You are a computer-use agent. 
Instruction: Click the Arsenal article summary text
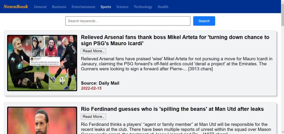click(x=176, y=64)
